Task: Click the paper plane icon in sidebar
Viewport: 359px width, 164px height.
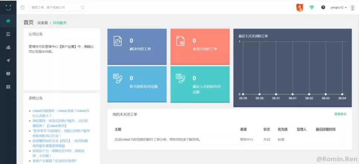Action: [x=8, y=60]
